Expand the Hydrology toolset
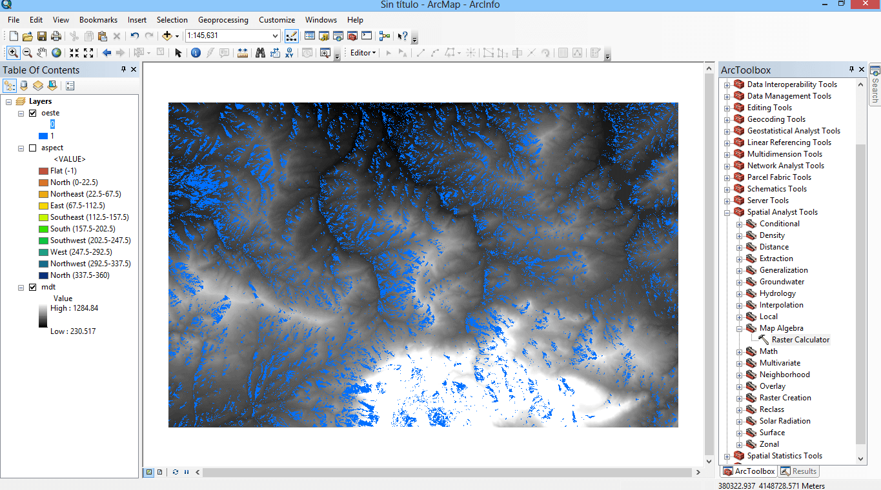This screenshot has height=490, width=881. click(x=740, y=293)
